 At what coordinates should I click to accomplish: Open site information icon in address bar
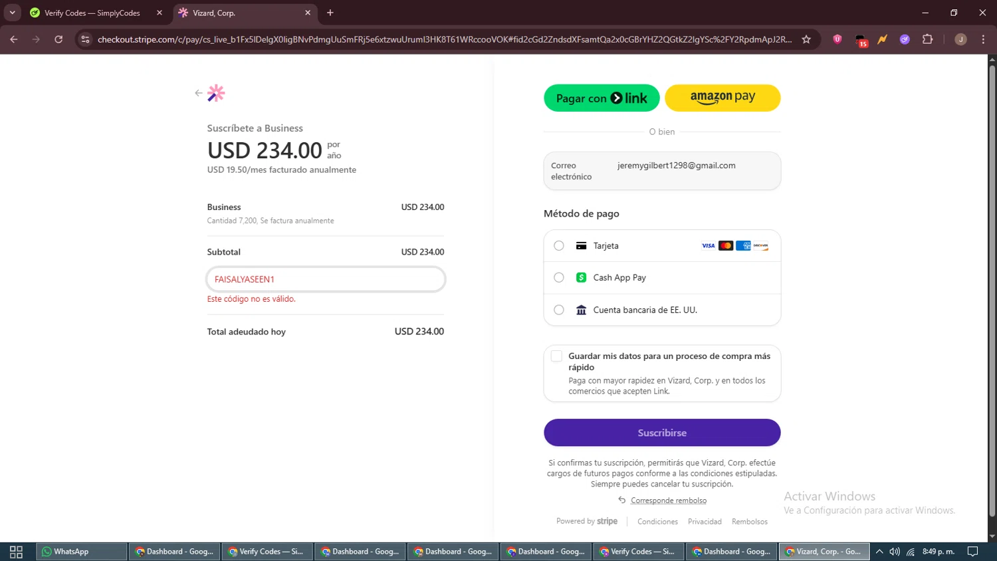coord(85,39)
